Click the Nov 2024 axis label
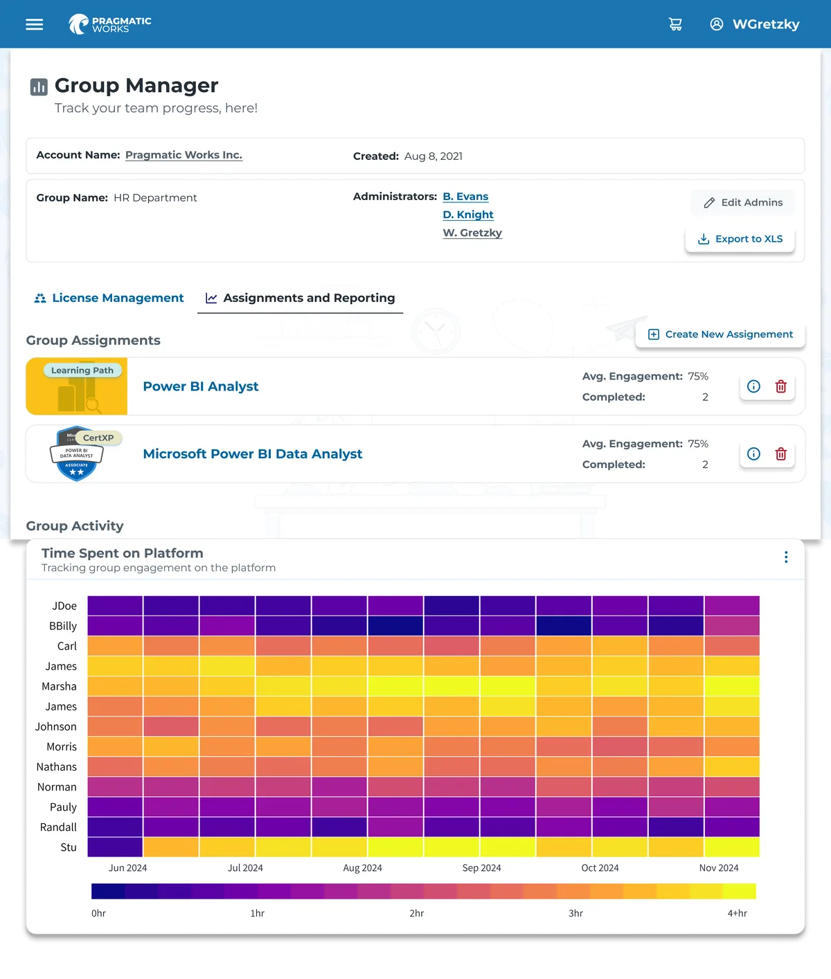Image resolution: width=831 pixels, height=979 pixels. point(719,868)
